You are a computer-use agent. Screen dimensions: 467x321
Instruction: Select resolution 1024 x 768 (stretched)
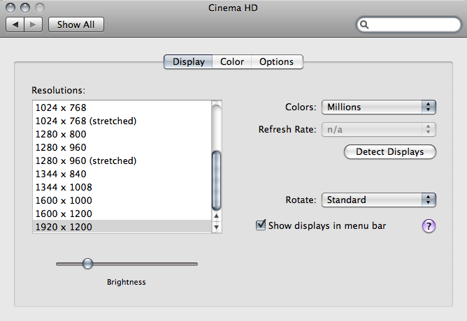[122, 121]
